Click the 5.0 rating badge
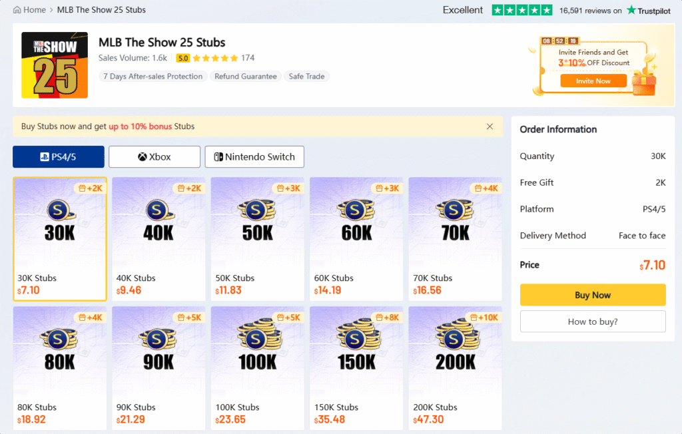682x434 pixels. coord(183,59)
